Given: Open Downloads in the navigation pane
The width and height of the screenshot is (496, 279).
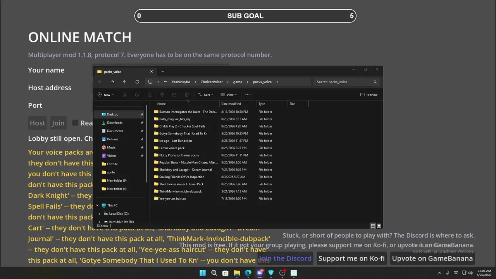Looking at the screenshot, I should 119,122.
